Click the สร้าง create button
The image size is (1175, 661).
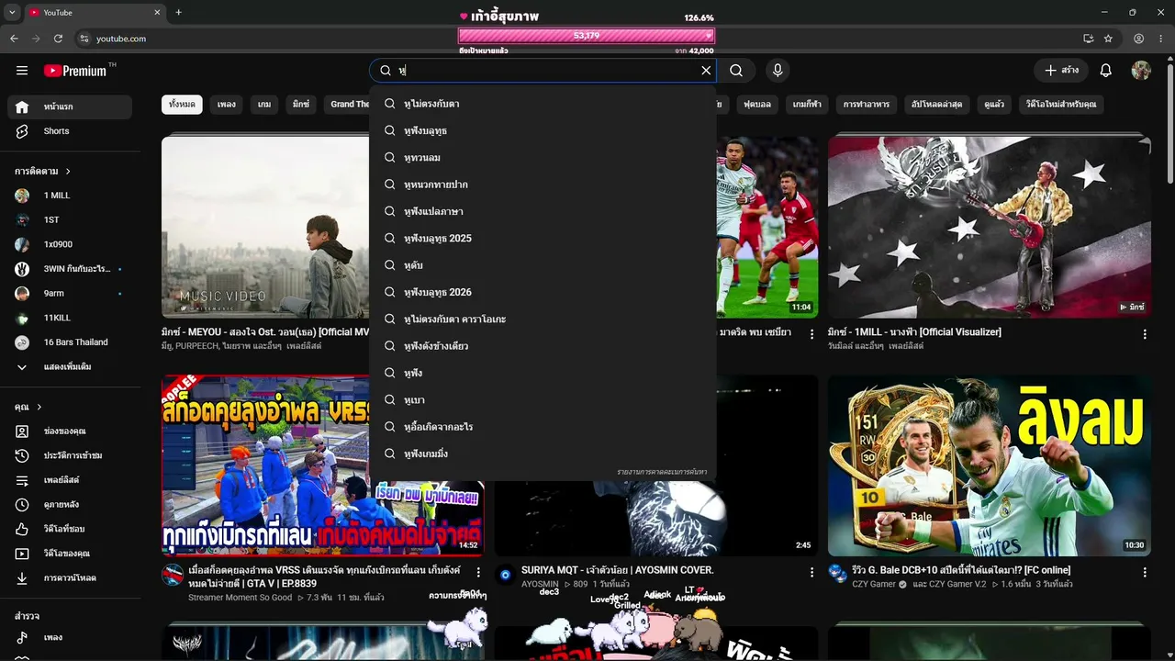pos(1061,71)
